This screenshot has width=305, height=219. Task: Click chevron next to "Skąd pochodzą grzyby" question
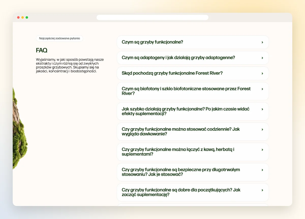click(262, 73)
